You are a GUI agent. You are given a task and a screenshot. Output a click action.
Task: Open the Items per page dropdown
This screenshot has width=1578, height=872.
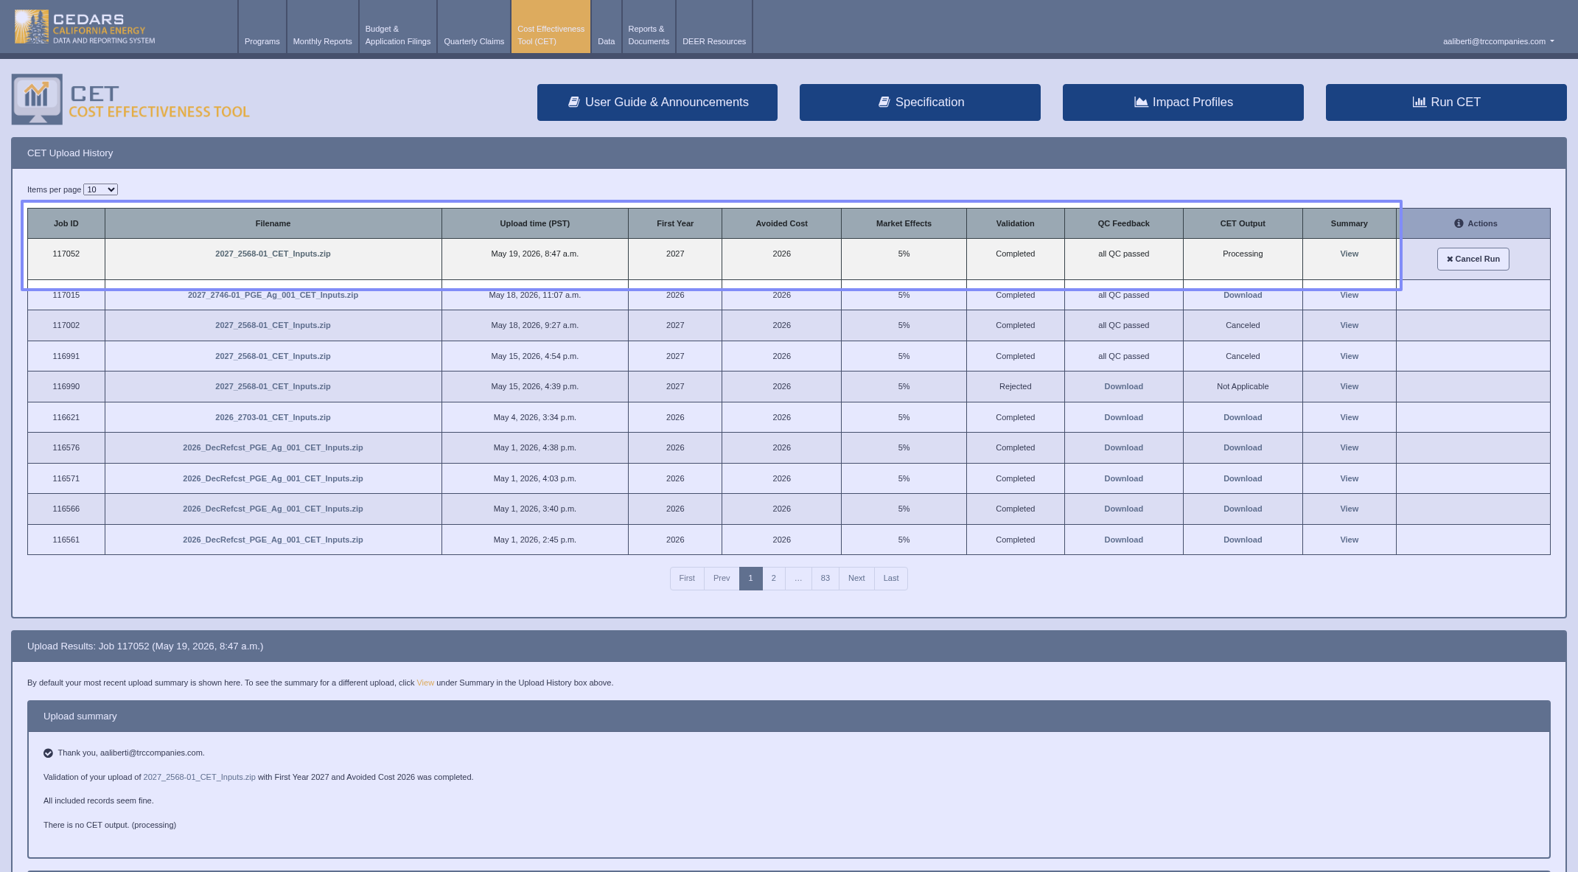coord(100,189)
